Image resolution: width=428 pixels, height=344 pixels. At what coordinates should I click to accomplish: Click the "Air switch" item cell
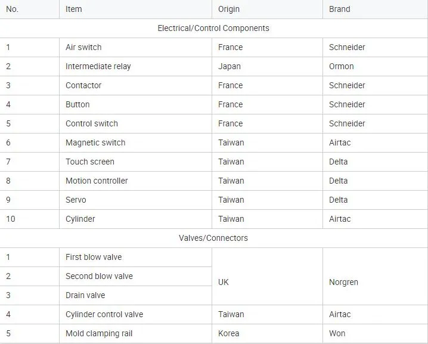coord(83,47)
